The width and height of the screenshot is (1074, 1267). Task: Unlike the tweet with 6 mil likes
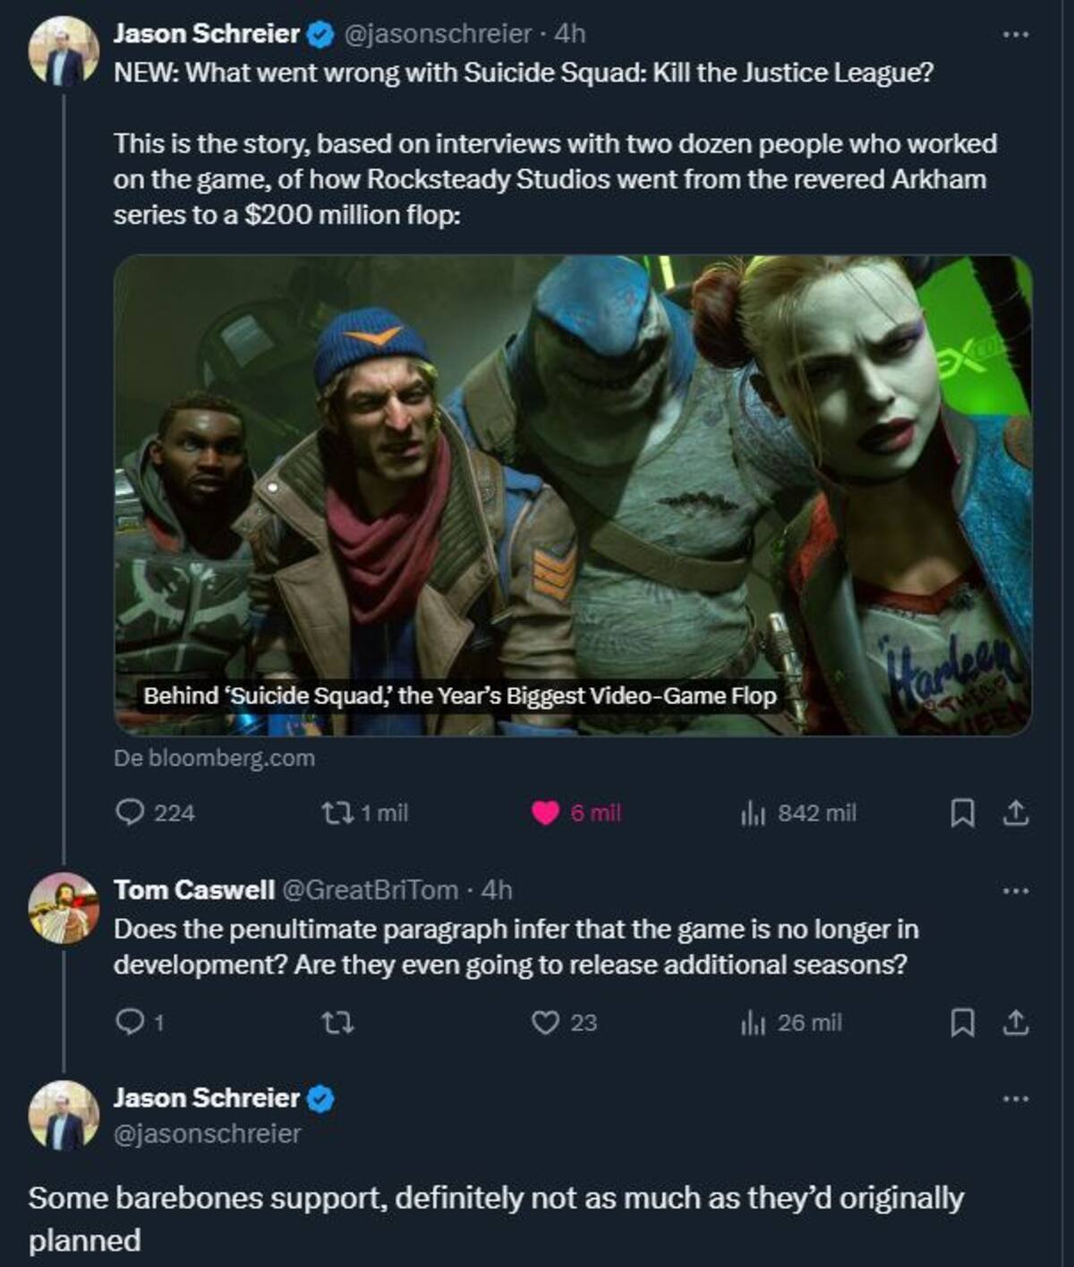point(575,812)
